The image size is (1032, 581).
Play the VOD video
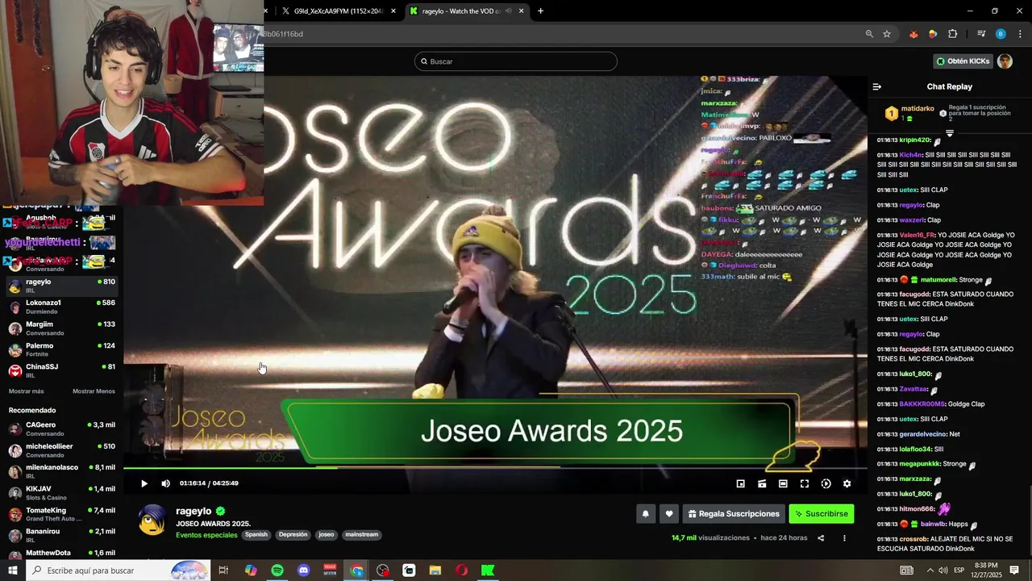coord(144,483)
